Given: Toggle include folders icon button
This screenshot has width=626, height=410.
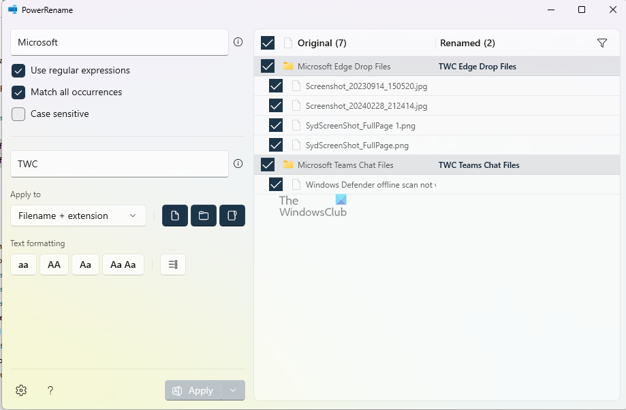Looking at the screenshot, I should 204,216.
